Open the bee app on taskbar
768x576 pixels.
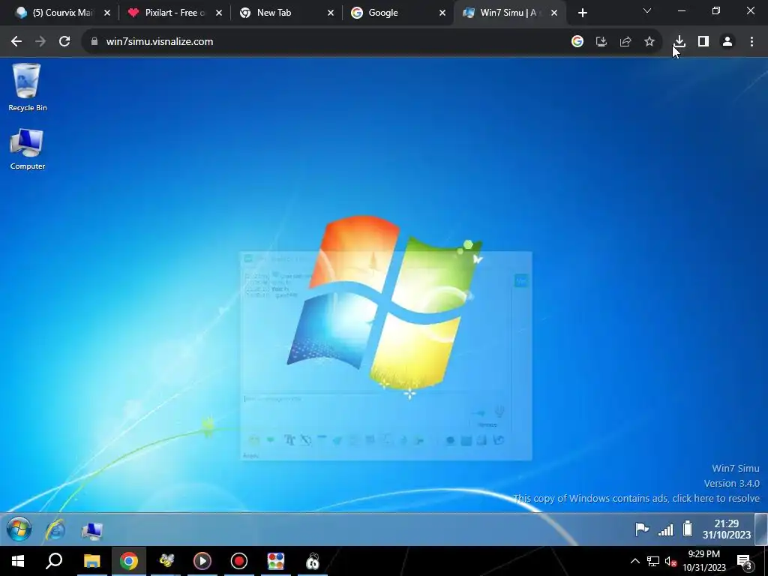pyautogui.click(x=166, y=561)
